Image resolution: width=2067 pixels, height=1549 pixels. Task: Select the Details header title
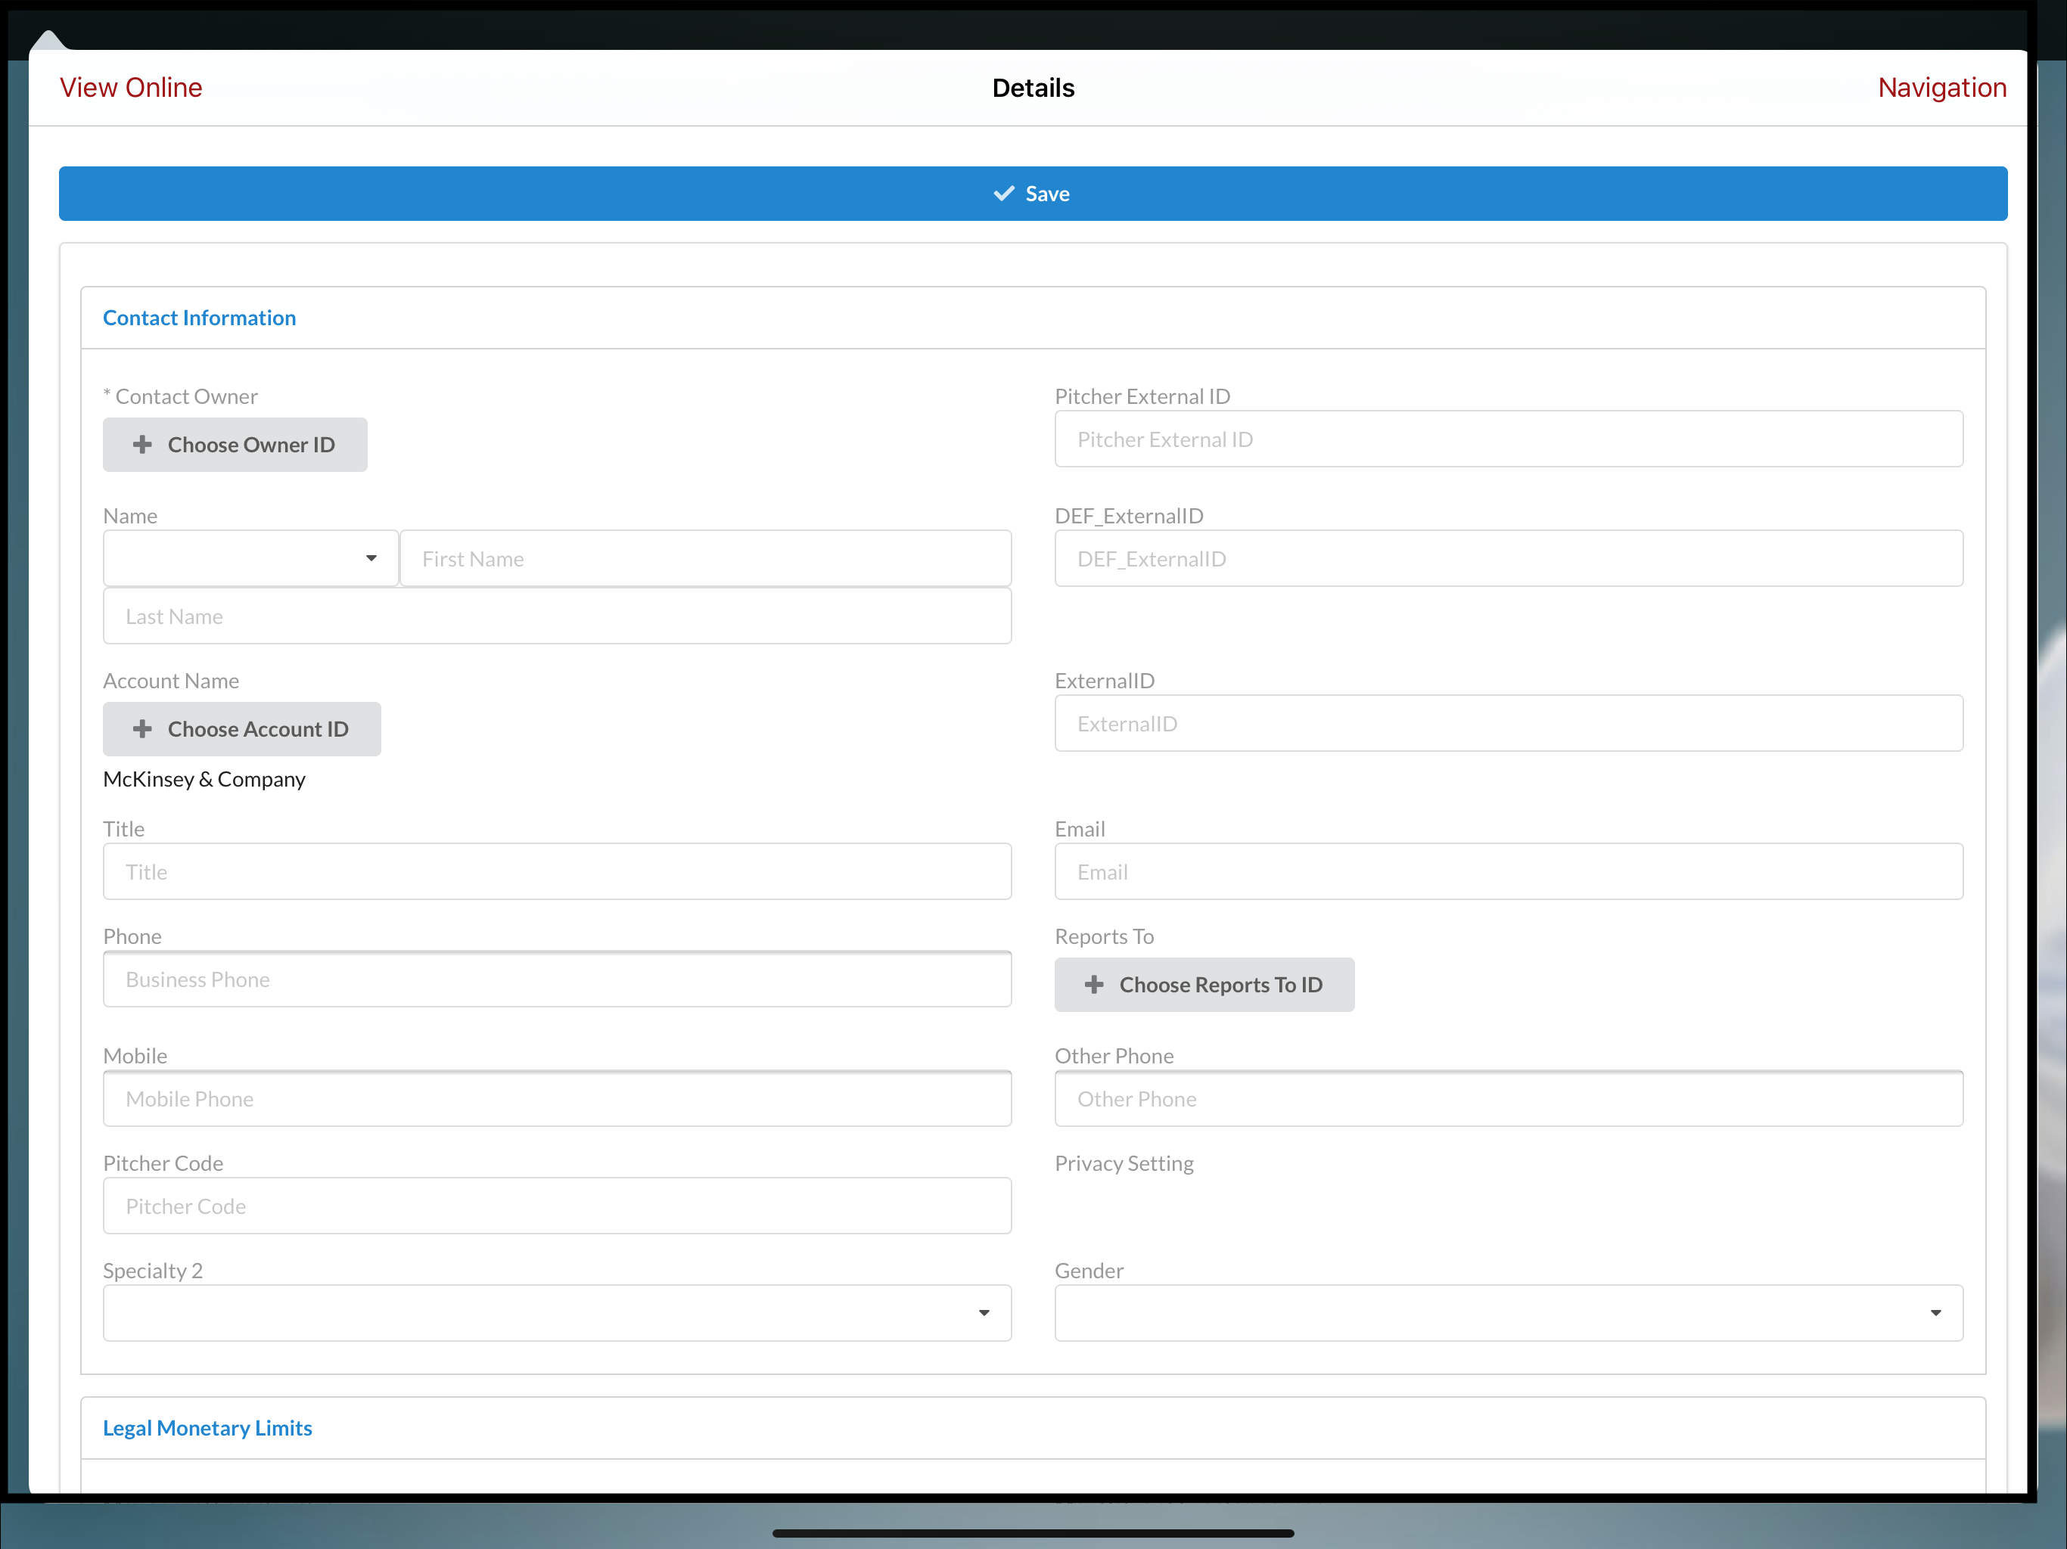click(1033, 87)
